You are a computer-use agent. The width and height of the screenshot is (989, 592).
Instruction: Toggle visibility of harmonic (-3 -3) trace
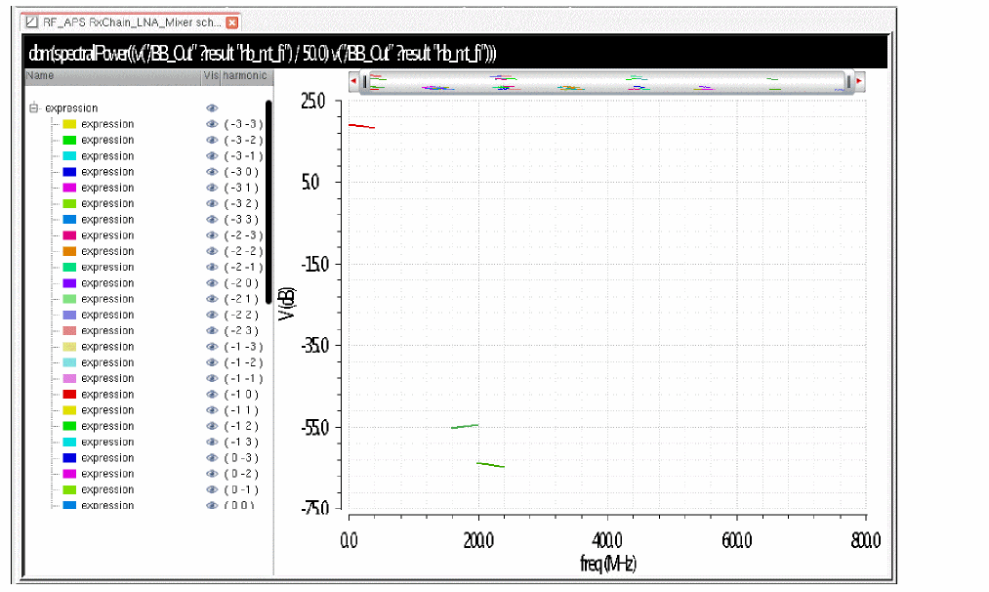[x=212, y=124]
